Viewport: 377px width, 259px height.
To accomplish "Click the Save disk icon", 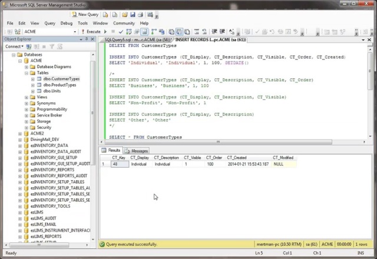I will (x=133, y=14).
